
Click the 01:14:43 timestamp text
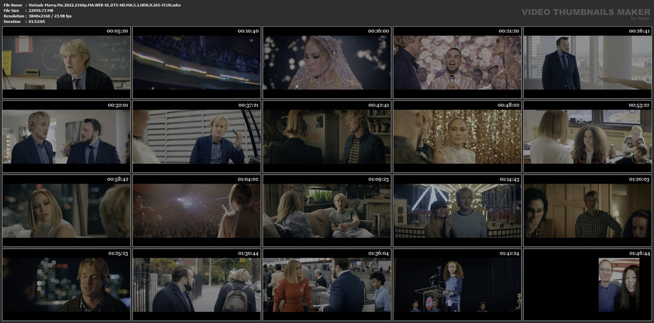(509, 179)
